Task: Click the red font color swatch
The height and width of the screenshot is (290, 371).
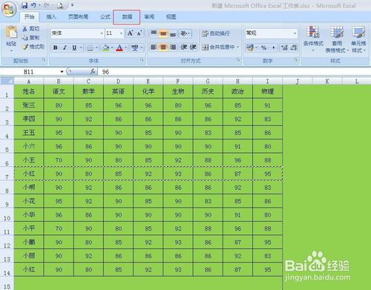Action: 119,47
